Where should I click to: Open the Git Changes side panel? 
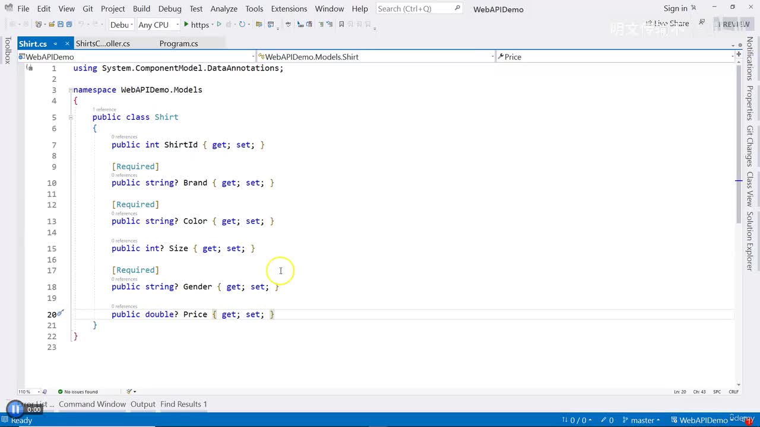pos(750,146)
